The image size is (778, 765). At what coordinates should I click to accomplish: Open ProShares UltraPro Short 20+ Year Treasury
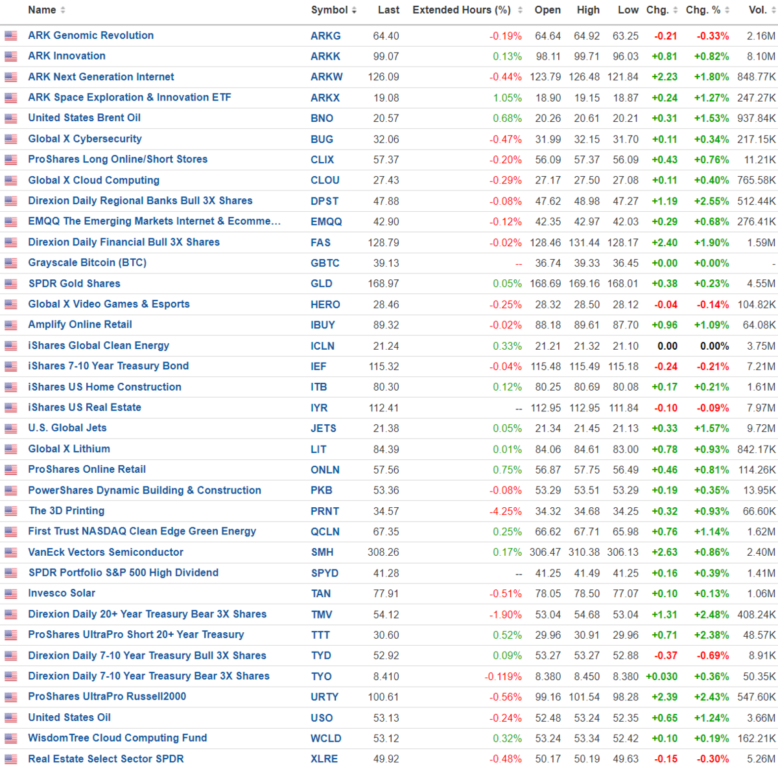pyautogui.click(x=136, y=635)
